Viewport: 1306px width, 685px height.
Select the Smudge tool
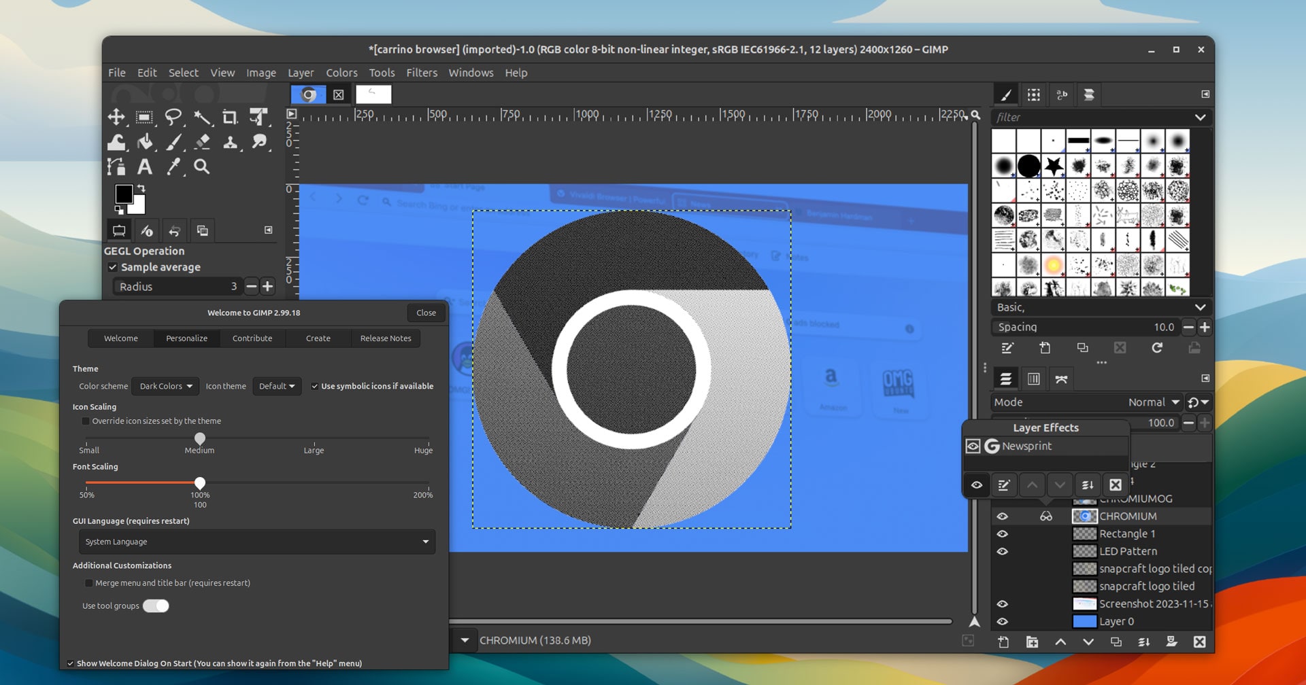click(258, 142)
